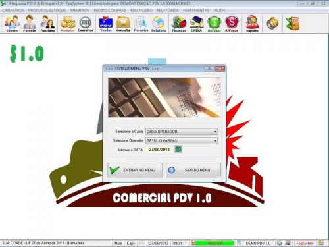
Task: Click the lock icon before MASTER indicator
Action: [193, 243]
